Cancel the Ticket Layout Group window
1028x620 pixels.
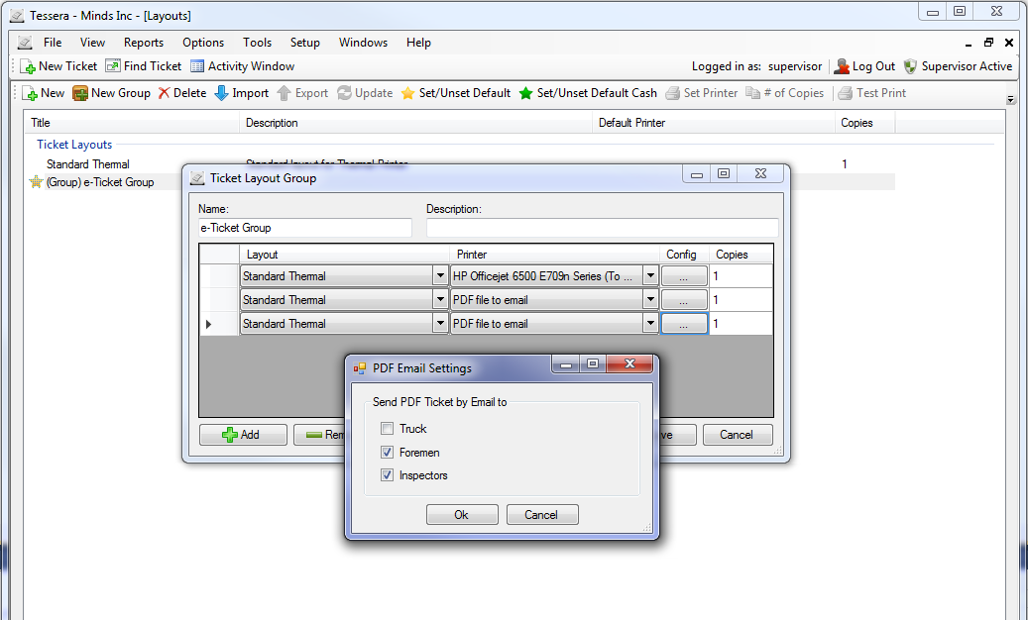point(737,435)
